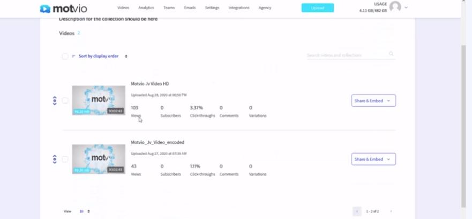Open the Analytics menu

tap(146, 8)
